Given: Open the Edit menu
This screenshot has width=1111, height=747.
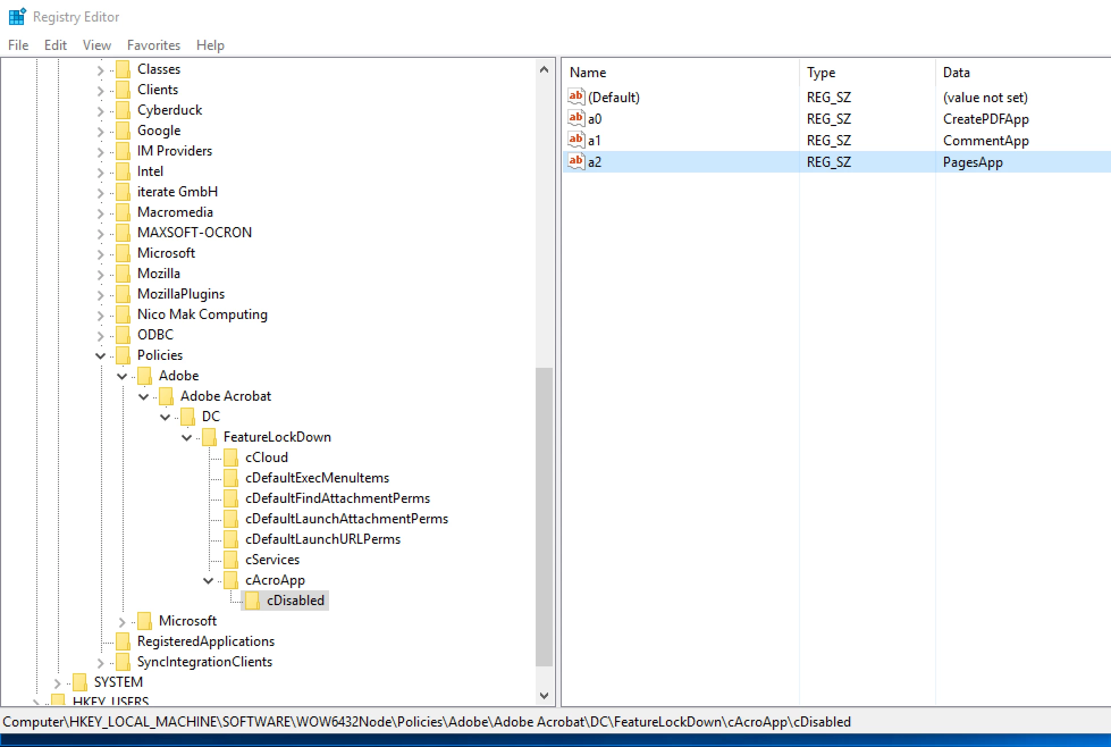Looking at the screenshot, I should 56,45.
